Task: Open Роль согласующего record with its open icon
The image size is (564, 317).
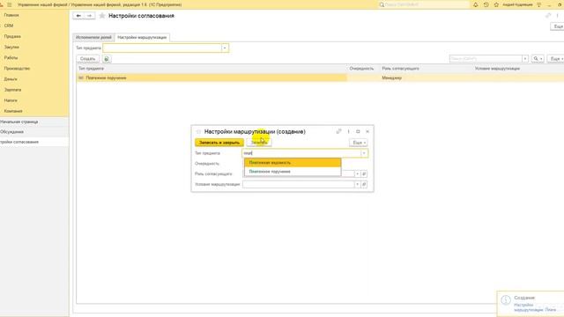Action: [364, 174]
